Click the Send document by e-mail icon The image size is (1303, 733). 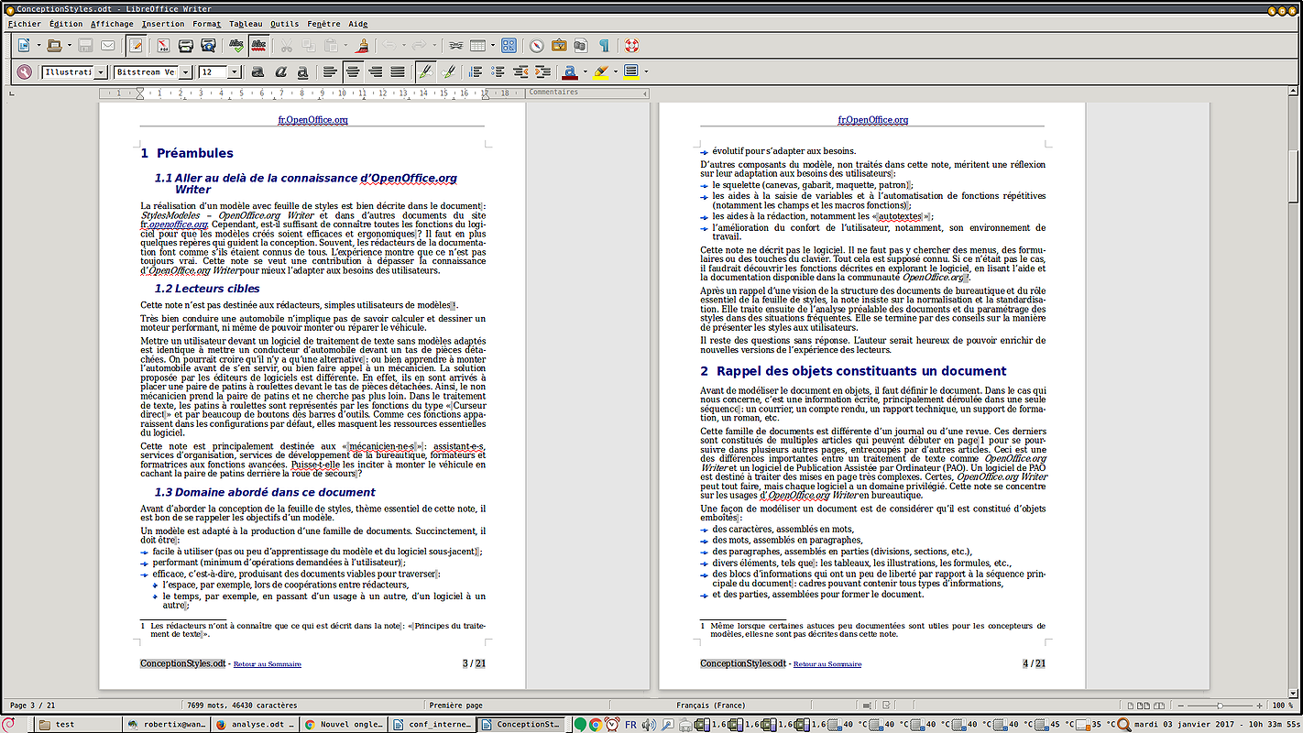coord(108,45)
